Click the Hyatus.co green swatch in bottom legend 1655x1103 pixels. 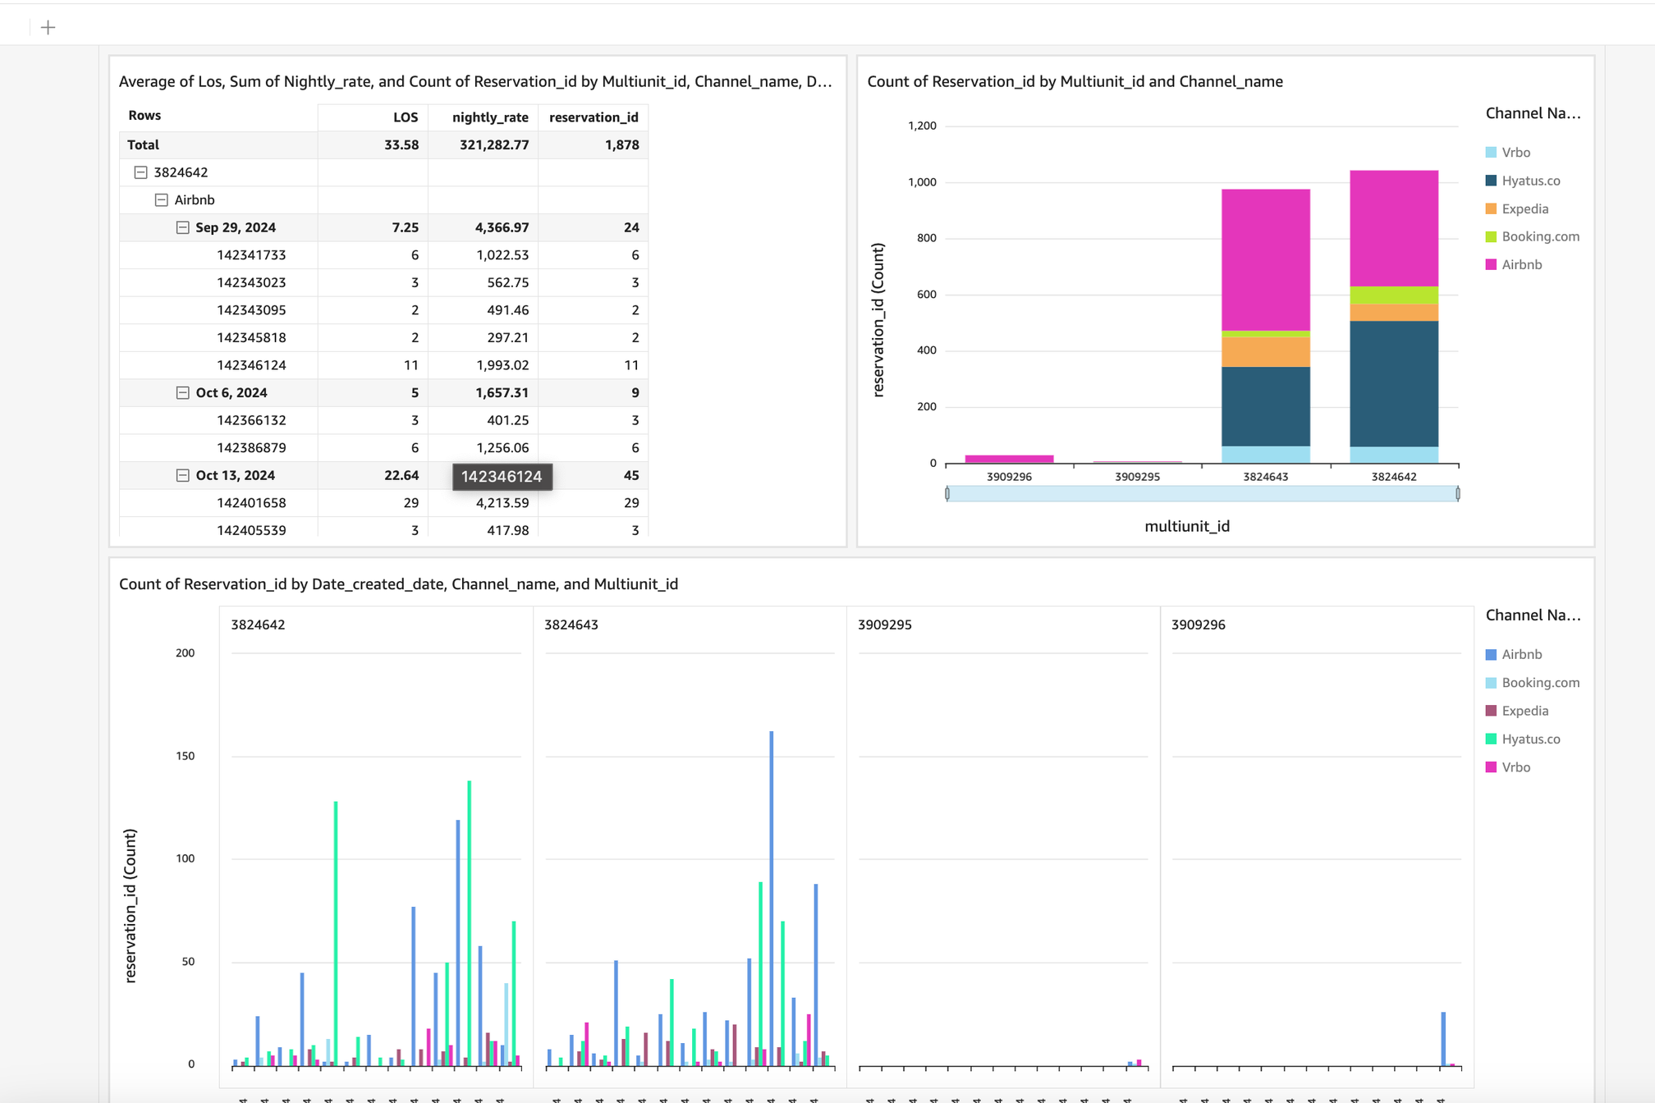(x=1491, y=739)
